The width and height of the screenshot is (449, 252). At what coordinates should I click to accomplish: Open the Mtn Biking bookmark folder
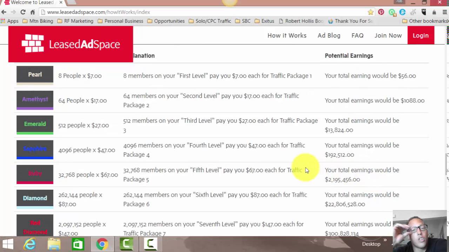[38, 21]
